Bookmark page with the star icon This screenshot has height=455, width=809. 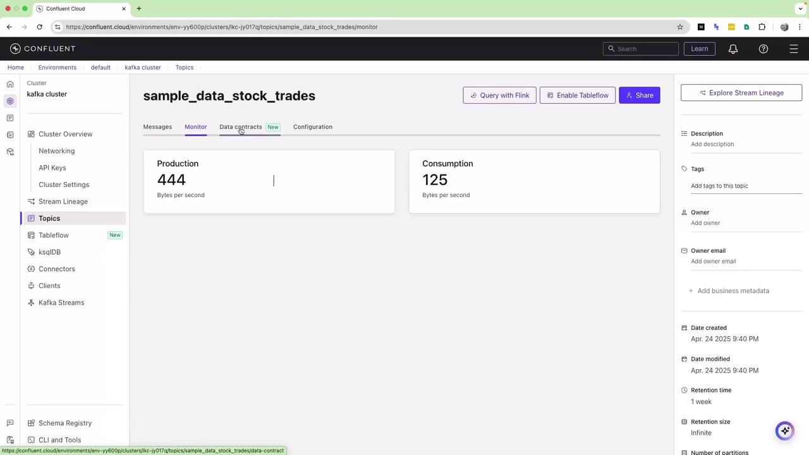680,27
